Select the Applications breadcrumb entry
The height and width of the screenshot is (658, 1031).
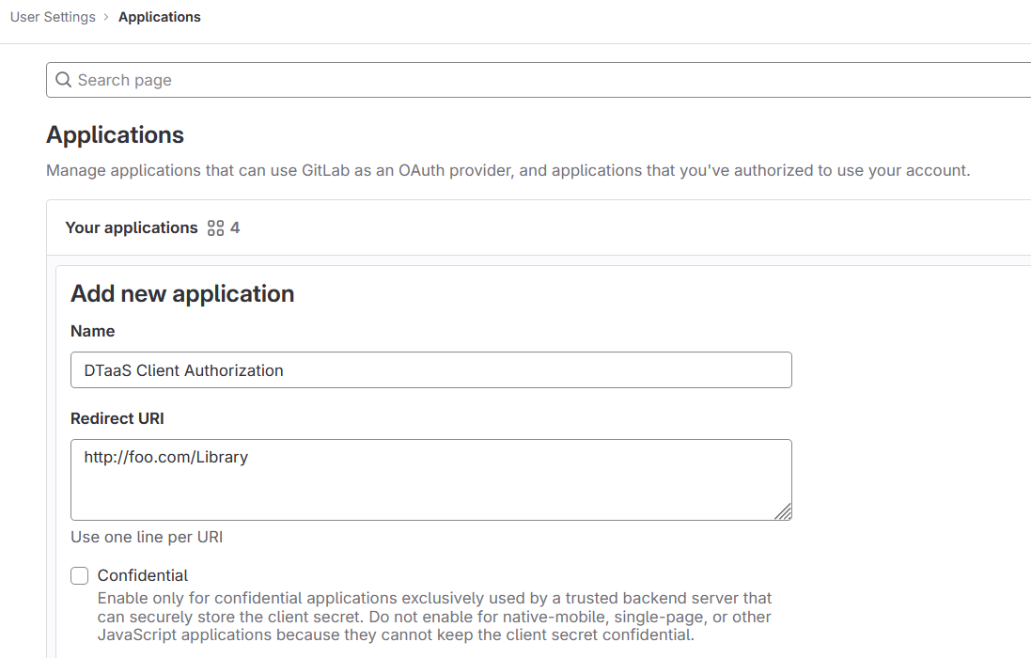(159, 17)
